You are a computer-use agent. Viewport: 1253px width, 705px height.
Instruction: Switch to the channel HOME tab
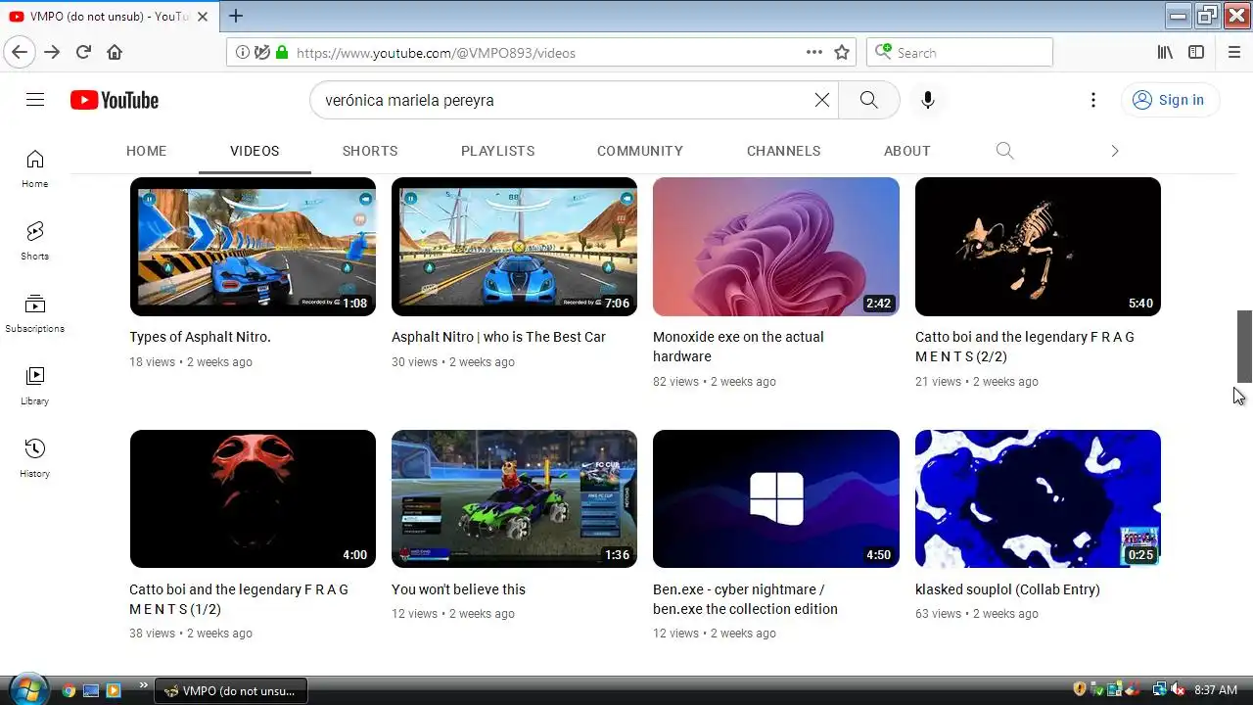(x=146, y=151)
